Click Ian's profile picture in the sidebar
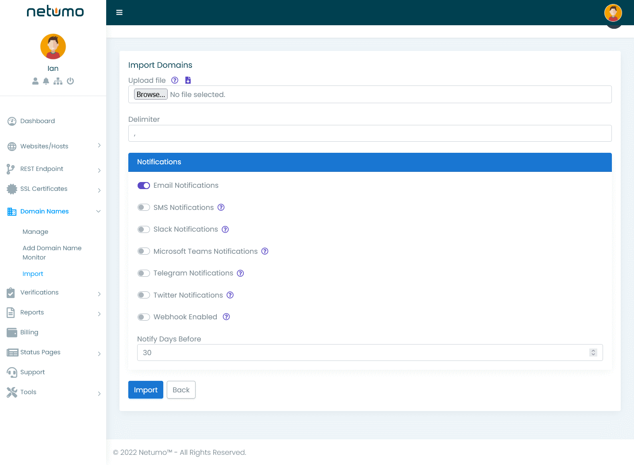 (53, 46)
